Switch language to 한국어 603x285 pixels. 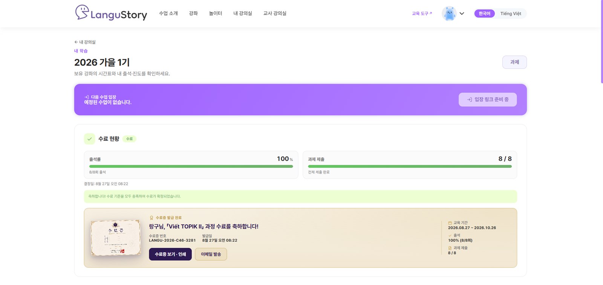tap(484, 14)
